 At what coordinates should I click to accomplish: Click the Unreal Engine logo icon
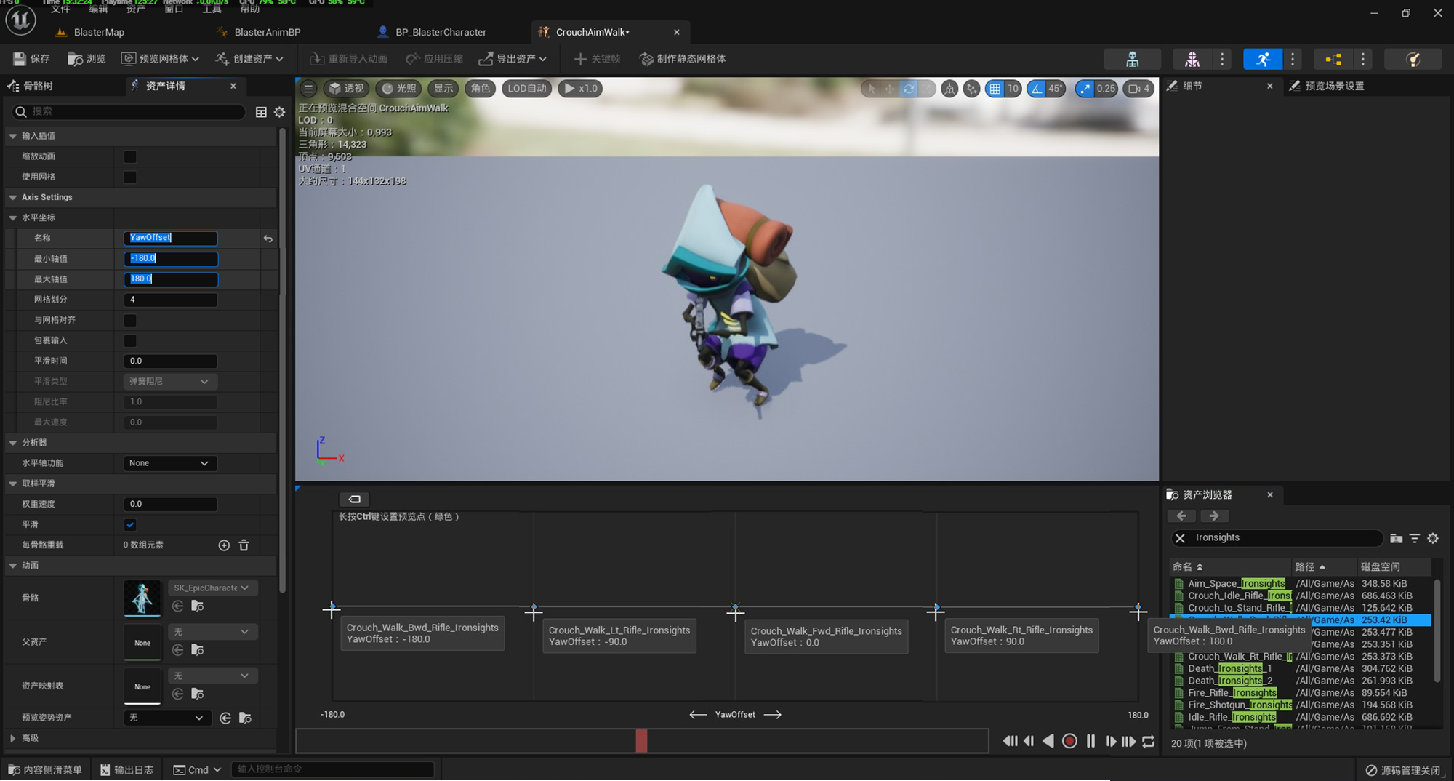point(20,21)
